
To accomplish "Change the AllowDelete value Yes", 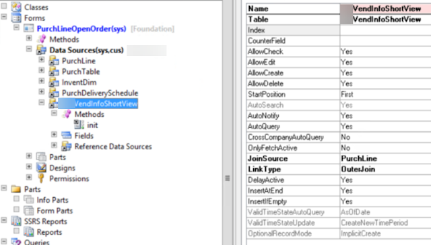I will tap(385, 83).
